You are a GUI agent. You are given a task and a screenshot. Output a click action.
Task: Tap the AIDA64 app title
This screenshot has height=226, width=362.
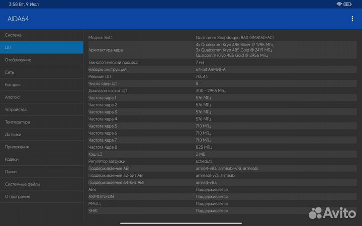coord(19,19)
